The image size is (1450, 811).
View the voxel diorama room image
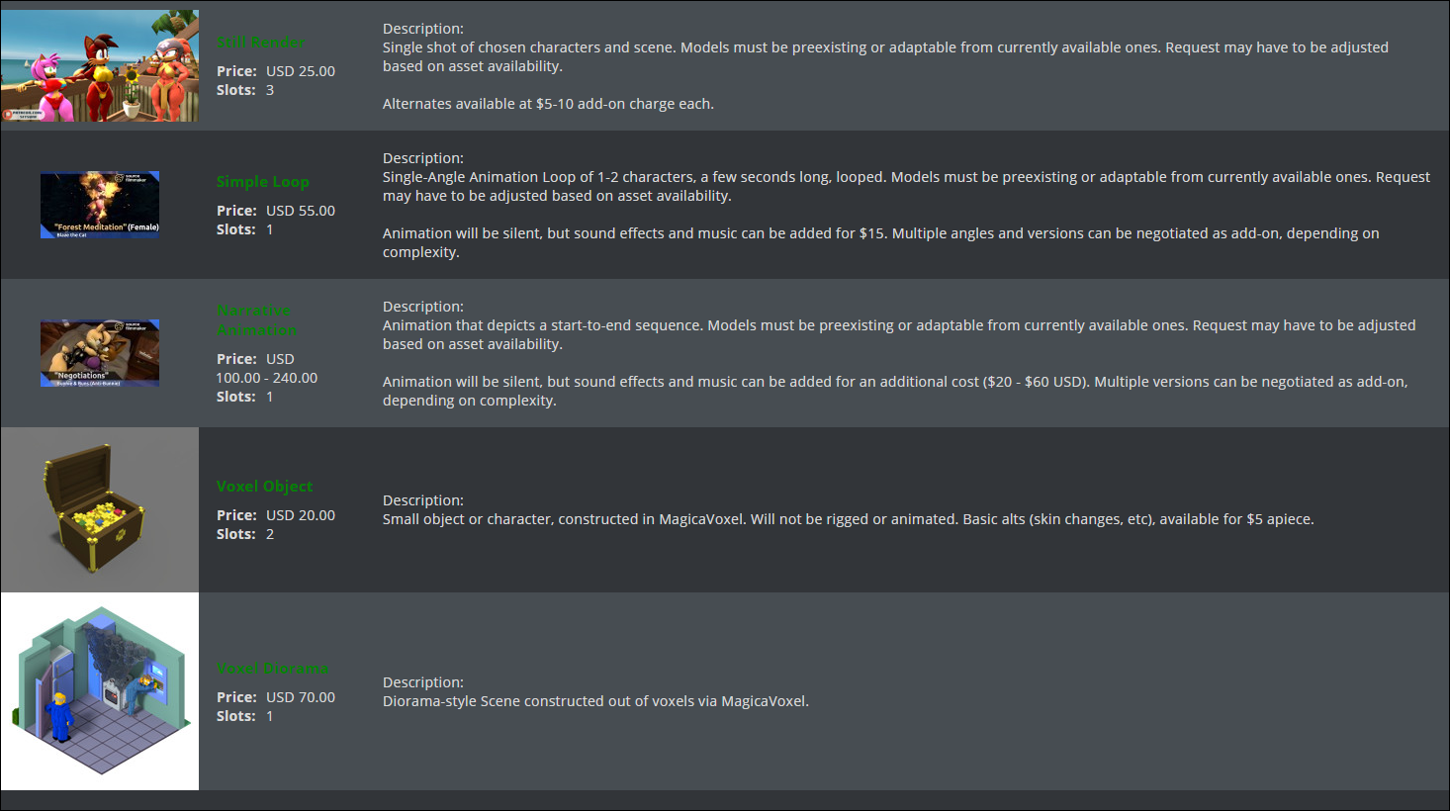pos(100,691)
